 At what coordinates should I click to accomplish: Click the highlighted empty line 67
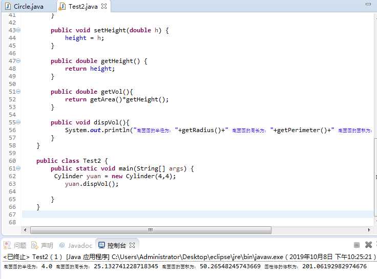tap(198, 214)
